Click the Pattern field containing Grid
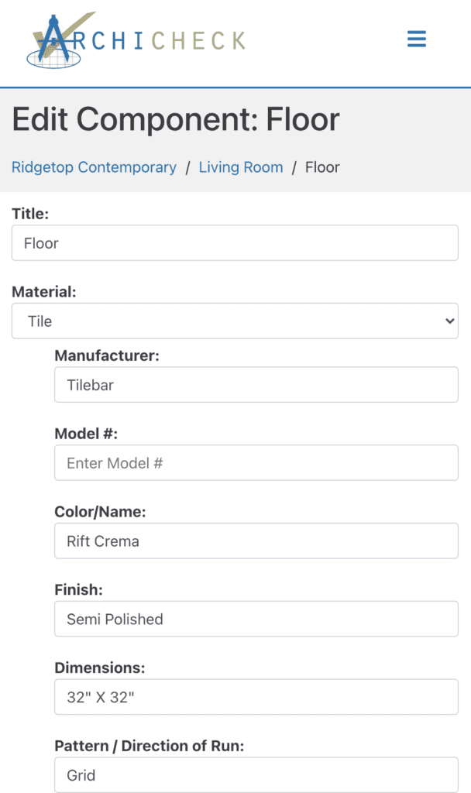471x793 pixels. (x=256, y=775)
